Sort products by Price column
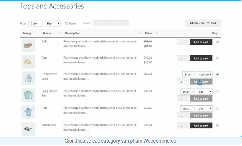Viewport: 242px width, 146px height. (x=157, y=33)
